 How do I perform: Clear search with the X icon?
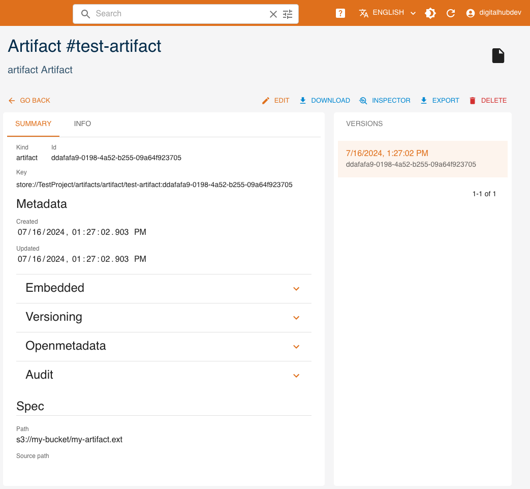coord(273,14)
